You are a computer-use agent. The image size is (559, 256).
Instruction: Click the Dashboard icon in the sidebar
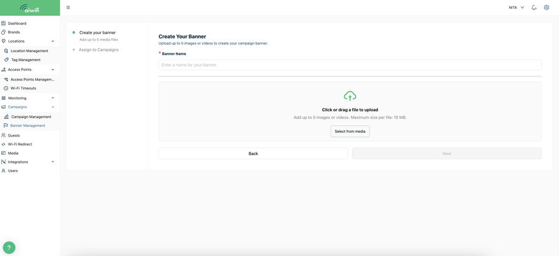tap(4, 23)
